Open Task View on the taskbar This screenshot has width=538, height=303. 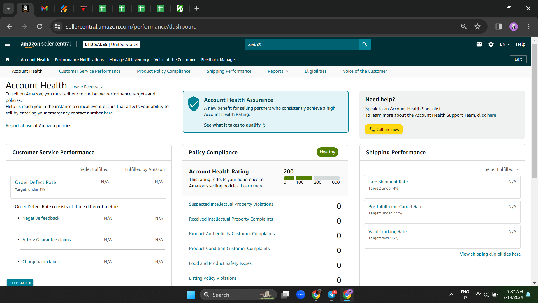click(x=285, y=295)
